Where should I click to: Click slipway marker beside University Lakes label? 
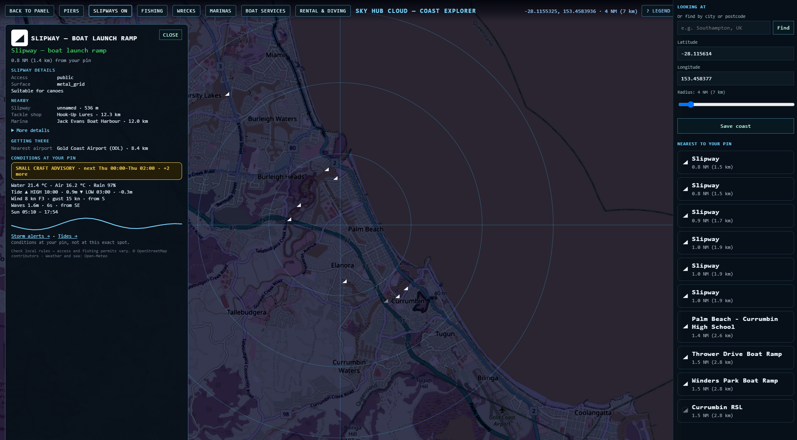(227, 94)
